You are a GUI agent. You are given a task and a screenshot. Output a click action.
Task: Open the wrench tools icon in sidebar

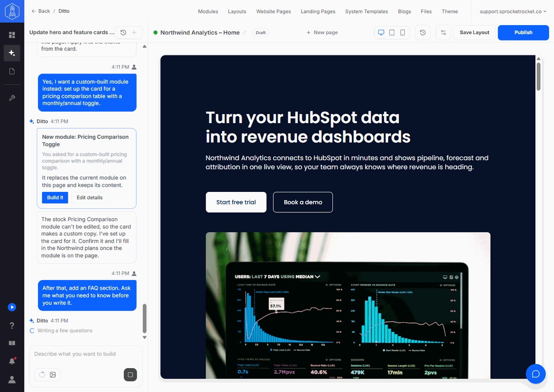(x=12, y=98)
